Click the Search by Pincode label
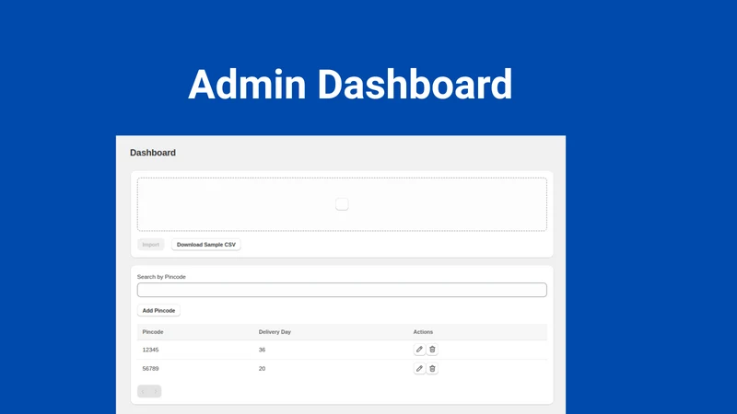The image size is (737, 414). (x=161, y=277)
